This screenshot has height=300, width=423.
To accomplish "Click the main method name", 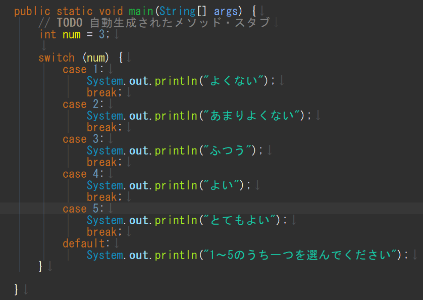I will click(x=141, y=11).
